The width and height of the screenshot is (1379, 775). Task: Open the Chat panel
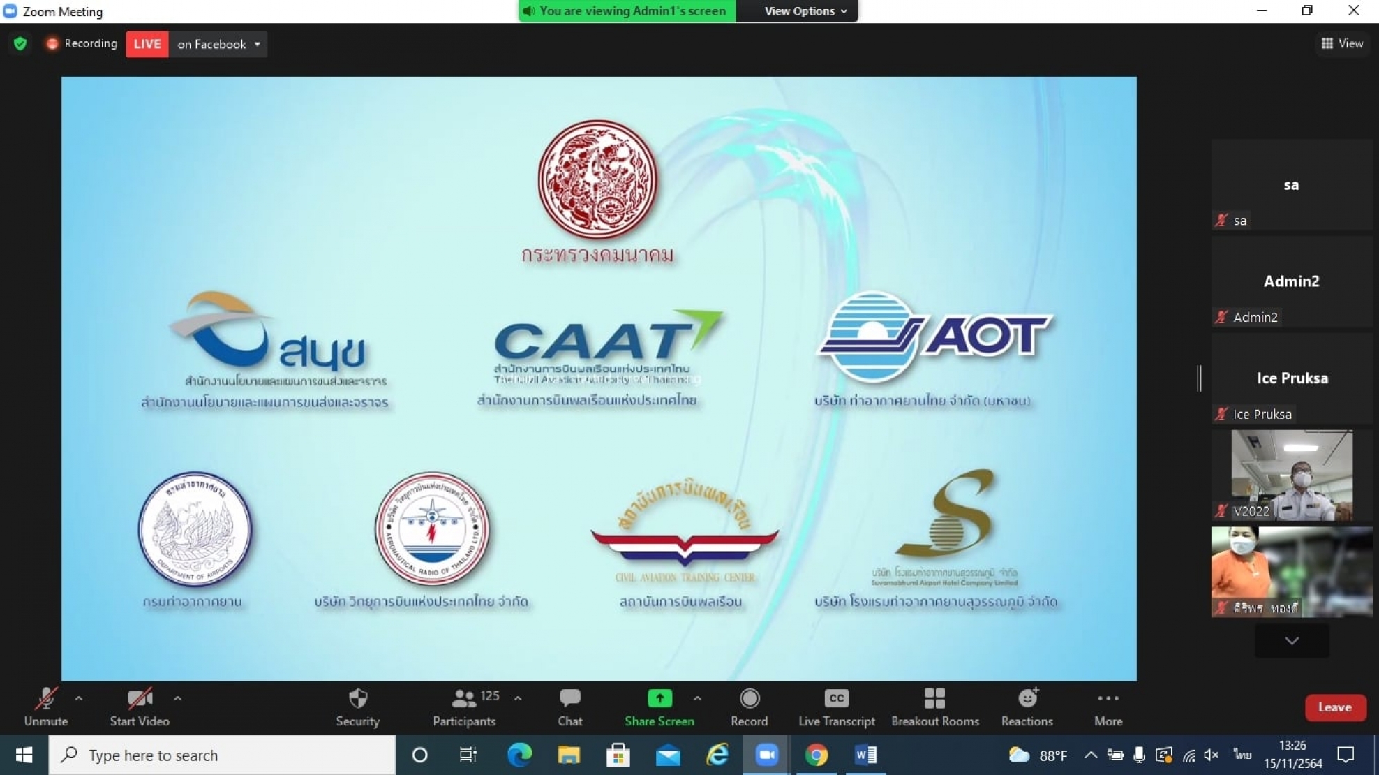click(x=569, y=707)
